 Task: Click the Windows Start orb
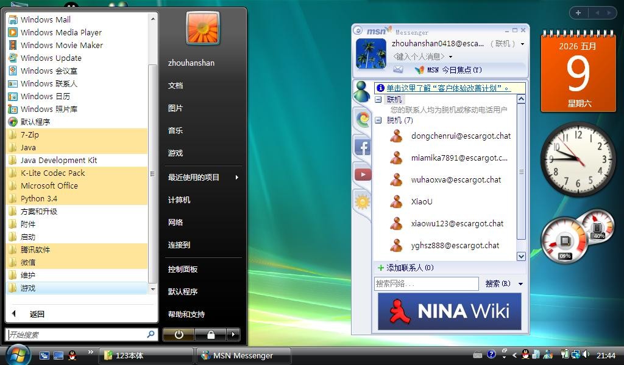pos(17,355)
